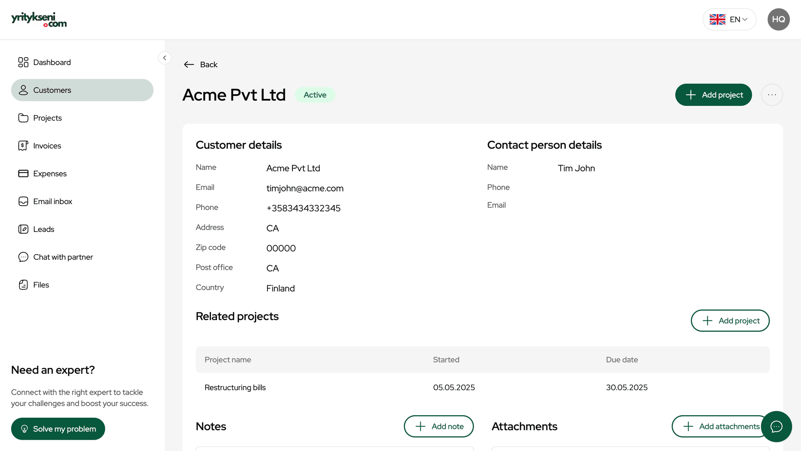The width and height of the screenshot is (801, 451).
Task: Click outlined Add project in Related projects
Action: (x=730, y=321)
